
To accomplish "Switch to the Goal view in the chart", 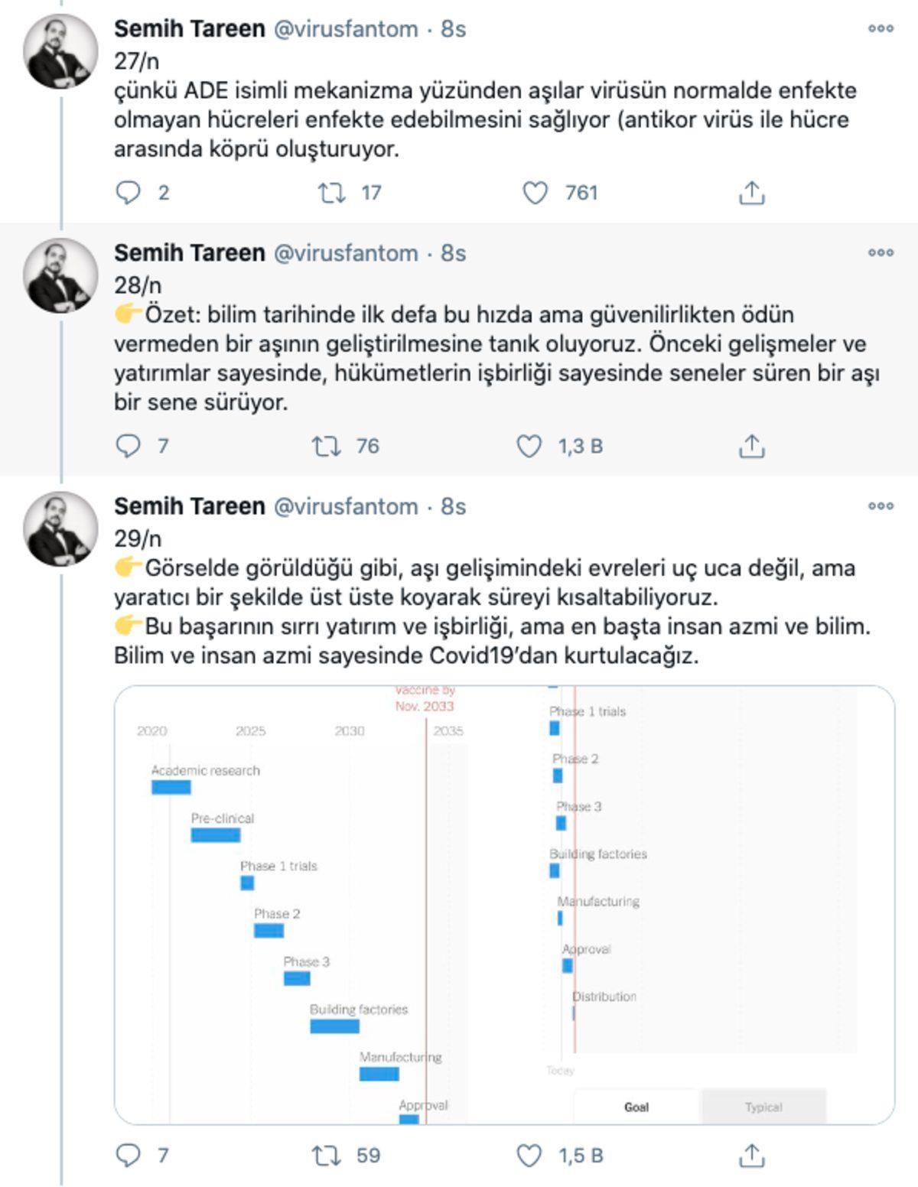I will 636,1107.
